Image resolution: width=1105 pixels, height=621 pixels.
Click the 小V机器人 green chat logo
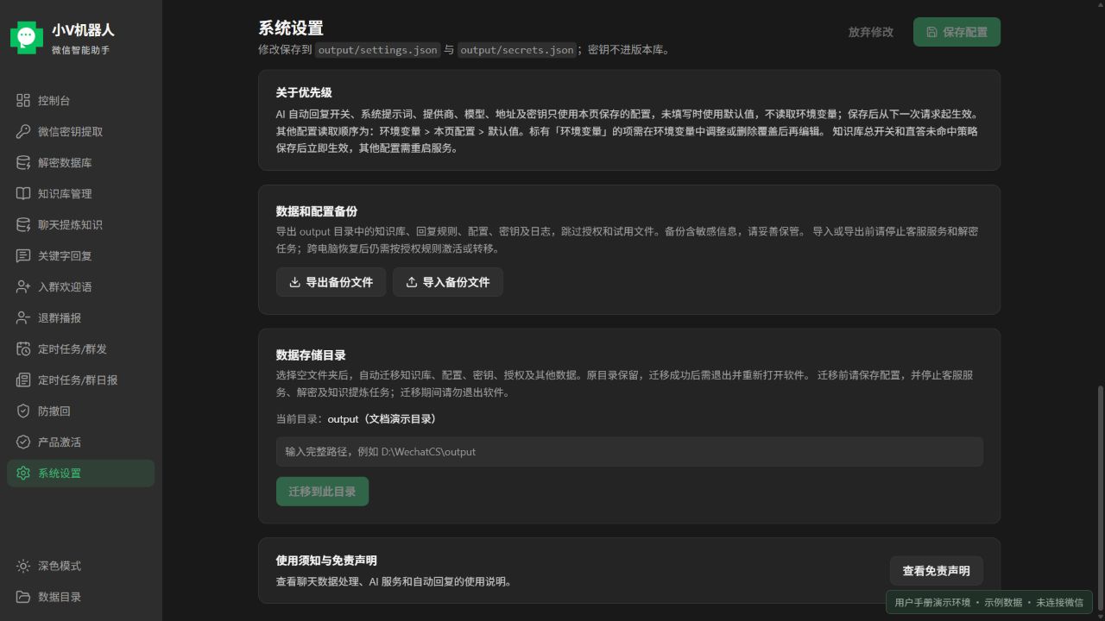[x=27, y=37]
